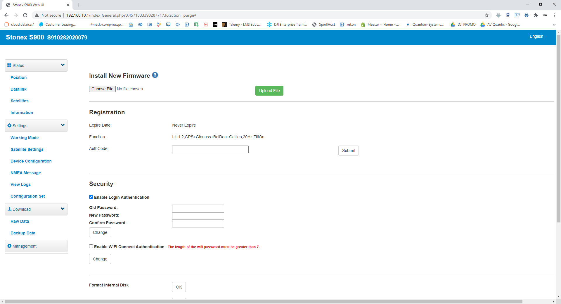Go to Working Mode settings
Image resolution: width=561 pixels, height=304 pixels.
pyautogui.click(x=25, y=138)
